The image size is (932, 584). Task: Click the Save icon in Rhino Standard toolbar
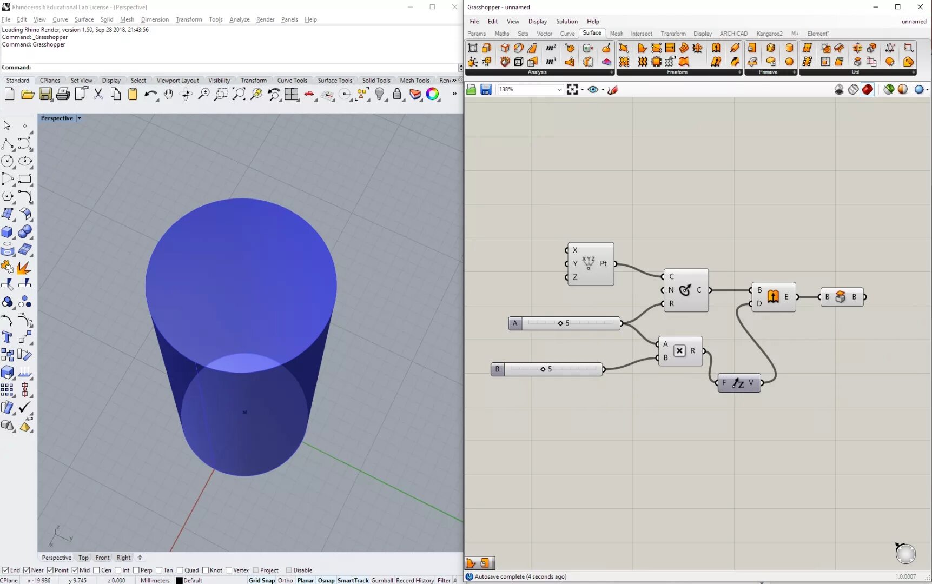45,94
